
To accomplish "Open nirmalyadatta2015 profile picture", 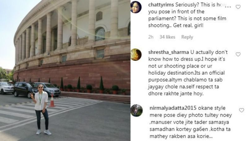I will [x=136, y=110].
